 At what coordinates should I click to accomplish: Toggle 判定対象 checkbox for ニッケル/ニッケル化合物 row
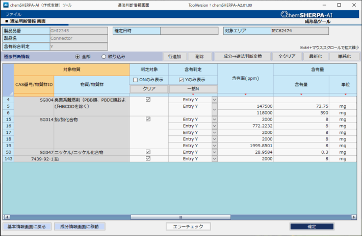click(148, 152)
